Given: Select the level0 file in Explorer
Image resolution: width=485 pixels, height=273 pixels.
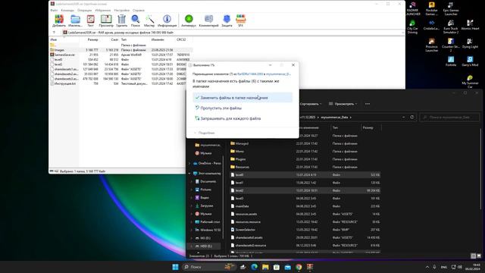Looking at the screenshot, I should tap(305, 175).
